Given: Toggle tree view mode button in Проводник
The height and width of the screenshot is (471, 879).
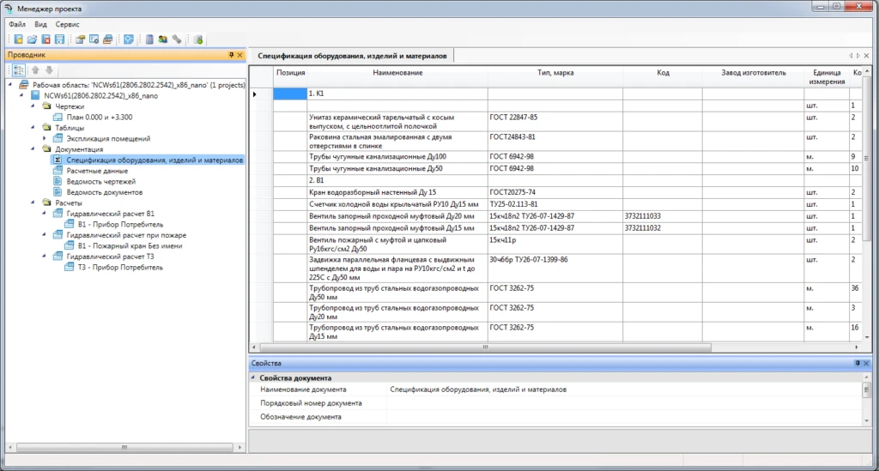Looking at the screenshot, I should pyautogui.click(x=18, y=70).
